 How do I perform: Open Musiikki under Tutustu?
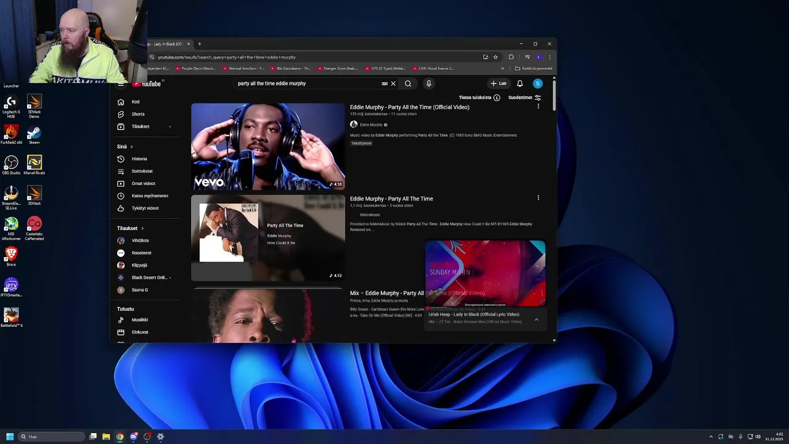[x=146, y=319]
